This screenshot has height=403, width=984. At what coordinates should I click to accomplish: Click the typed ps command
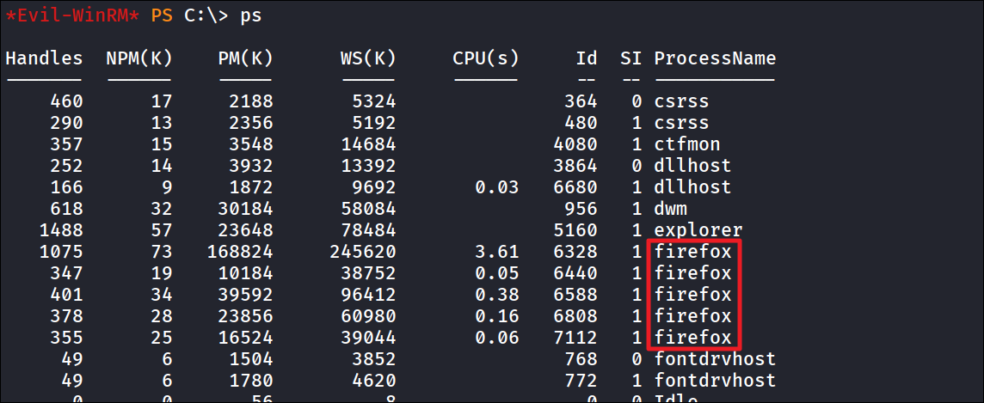(x=251, y=17)
